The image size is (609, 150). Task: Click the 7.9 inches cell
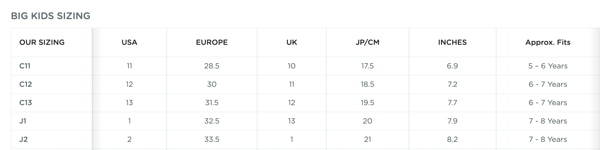click(452, 121)
